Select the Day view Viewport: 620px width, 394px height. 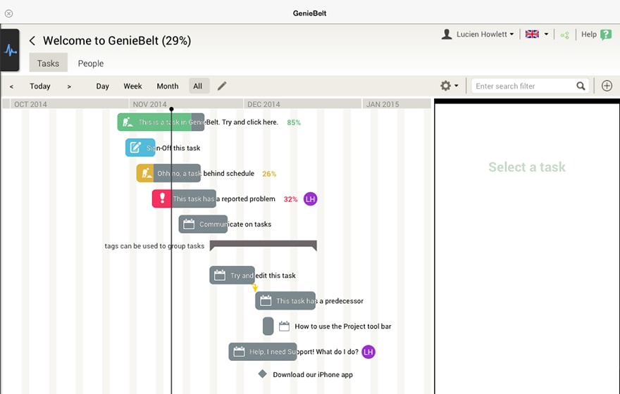102,86
